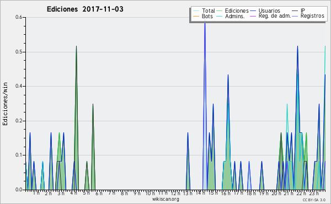Image resolution: width=331 pixels, height=204 pixels.
Task: Select the Usuarios legend label
Action: (269, 11)
